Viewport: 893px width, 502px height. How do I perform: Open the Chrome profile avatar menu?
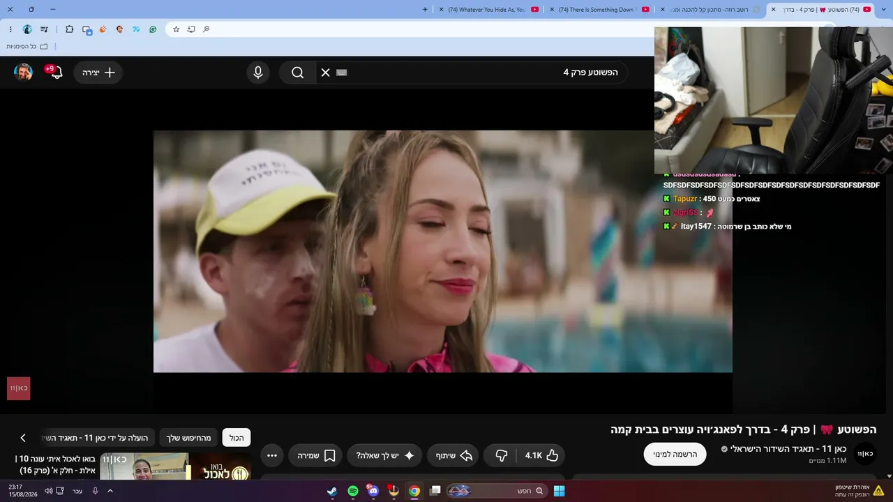[27, 29]
